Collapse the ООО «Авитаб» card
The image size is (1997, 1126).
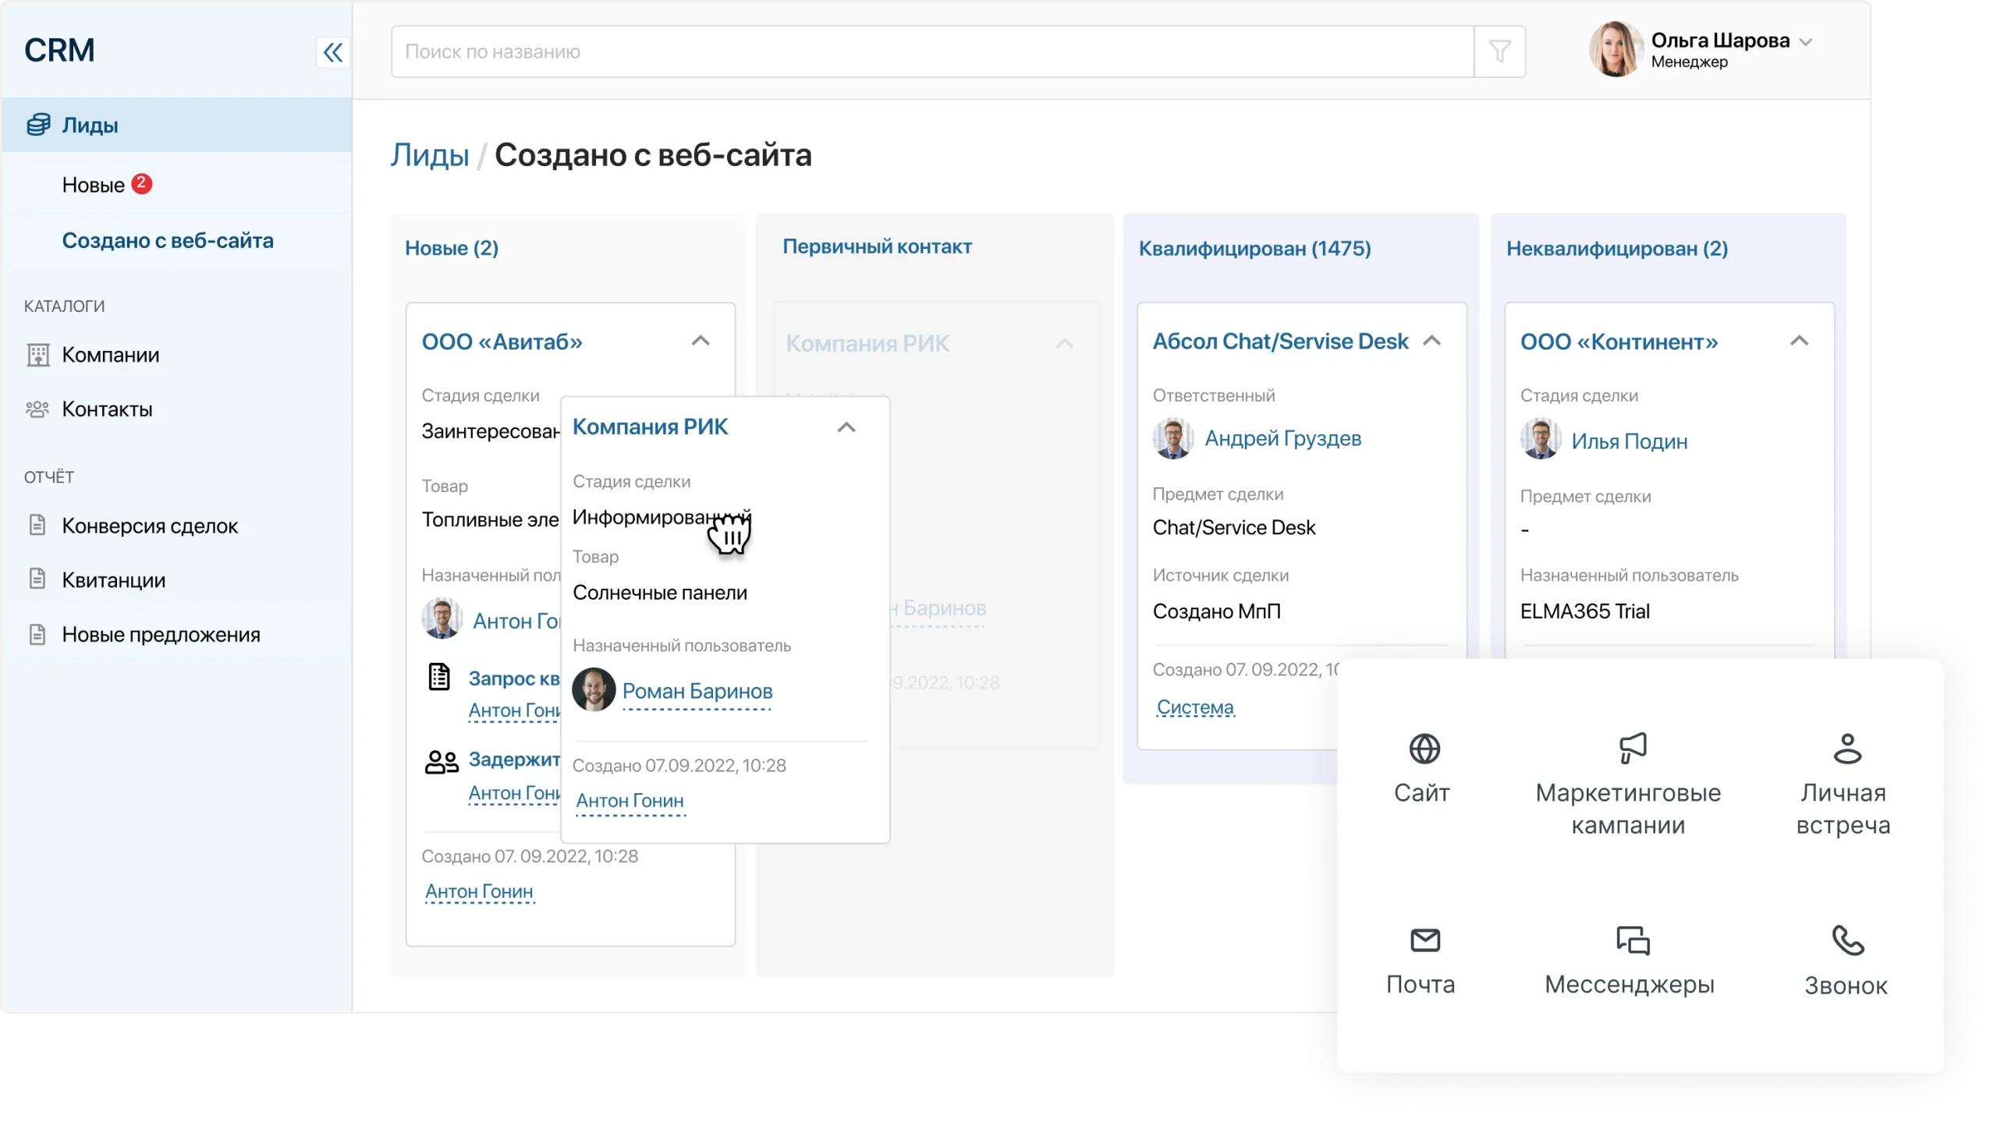tap(701, 341)
